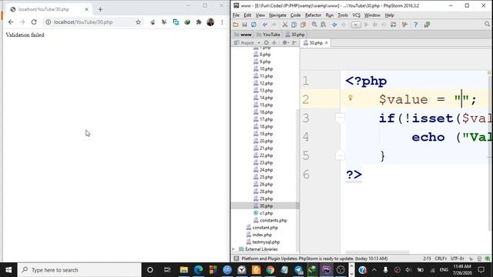Click the Undo arrow in PhpStorm toolbar
The image size is (493, 277).
click(x=265, y=25)
